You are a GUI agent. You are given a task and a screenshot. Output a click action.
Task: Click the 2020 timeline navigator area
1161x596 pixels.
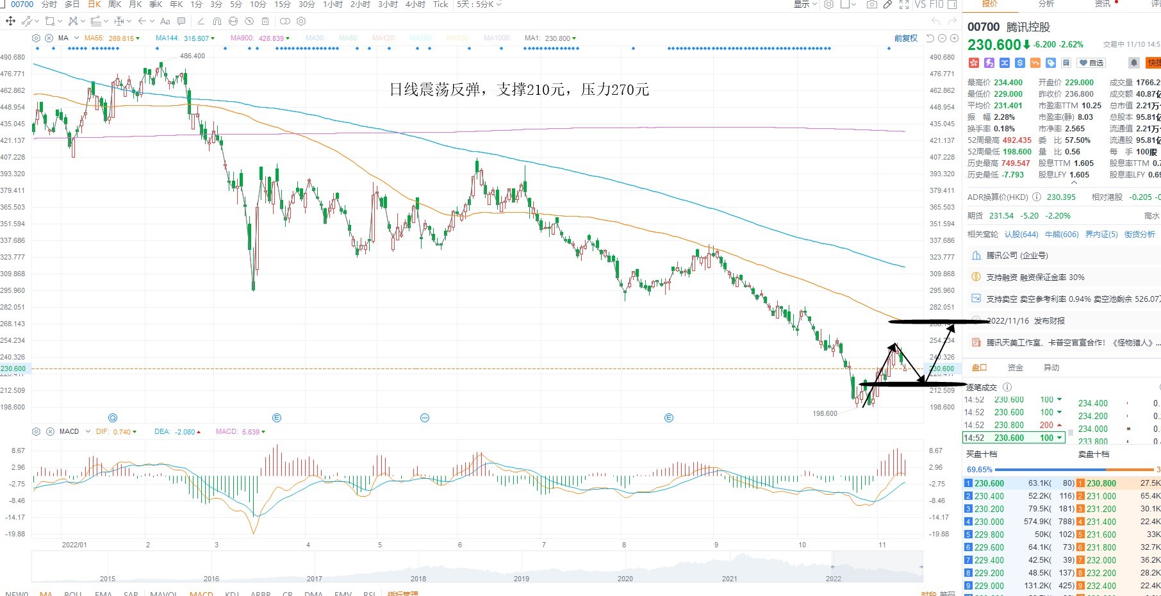[x=625, y=578]
